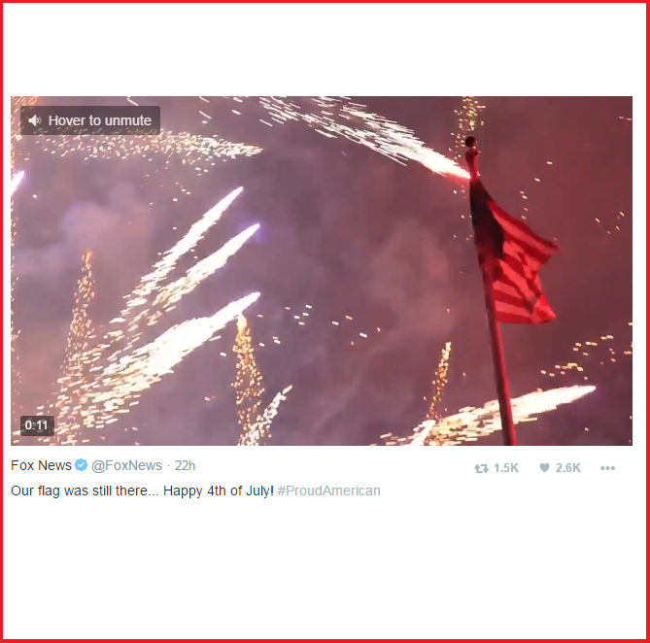Open the Fox News profile name
Viewport: 650px width, 643px height.
click(41, 465)
